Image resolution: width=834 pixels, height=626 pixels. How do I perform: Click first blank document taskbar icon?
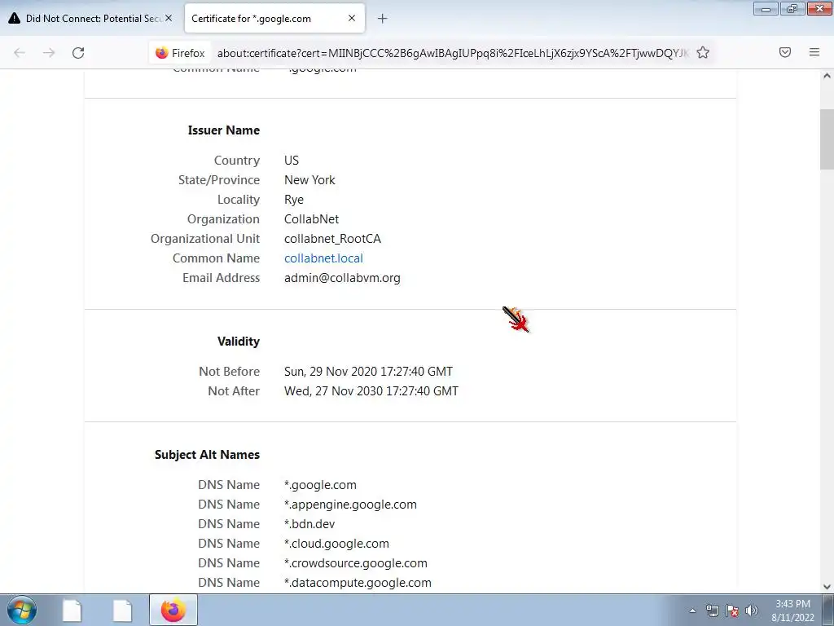[x=72, y=610]
